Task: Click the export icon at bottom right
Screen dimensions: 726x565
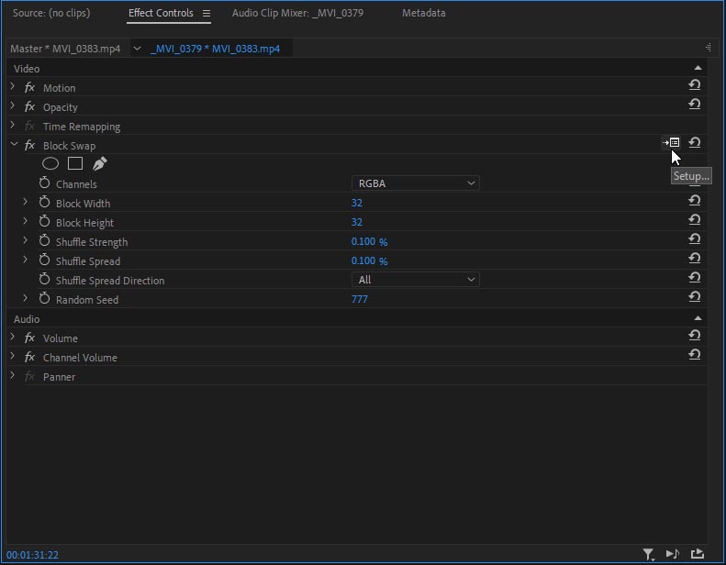Action: tap(698, 554)
